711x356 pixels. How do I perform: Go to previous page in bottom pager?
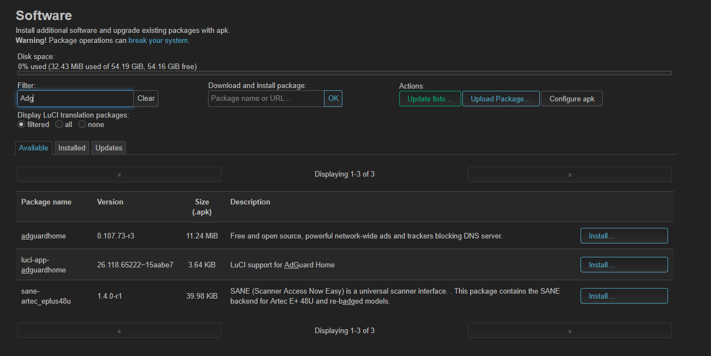click(x=119, y=330)
